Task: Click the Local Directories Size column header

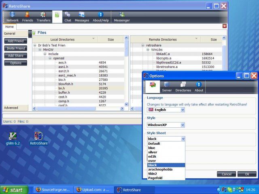Action: pos(111,40)
